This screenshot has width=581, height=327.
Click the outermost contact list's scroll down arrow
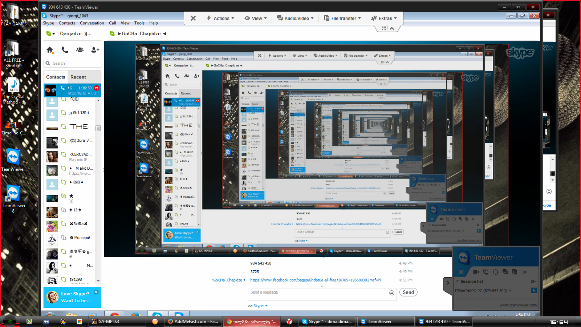pos(98,281)
